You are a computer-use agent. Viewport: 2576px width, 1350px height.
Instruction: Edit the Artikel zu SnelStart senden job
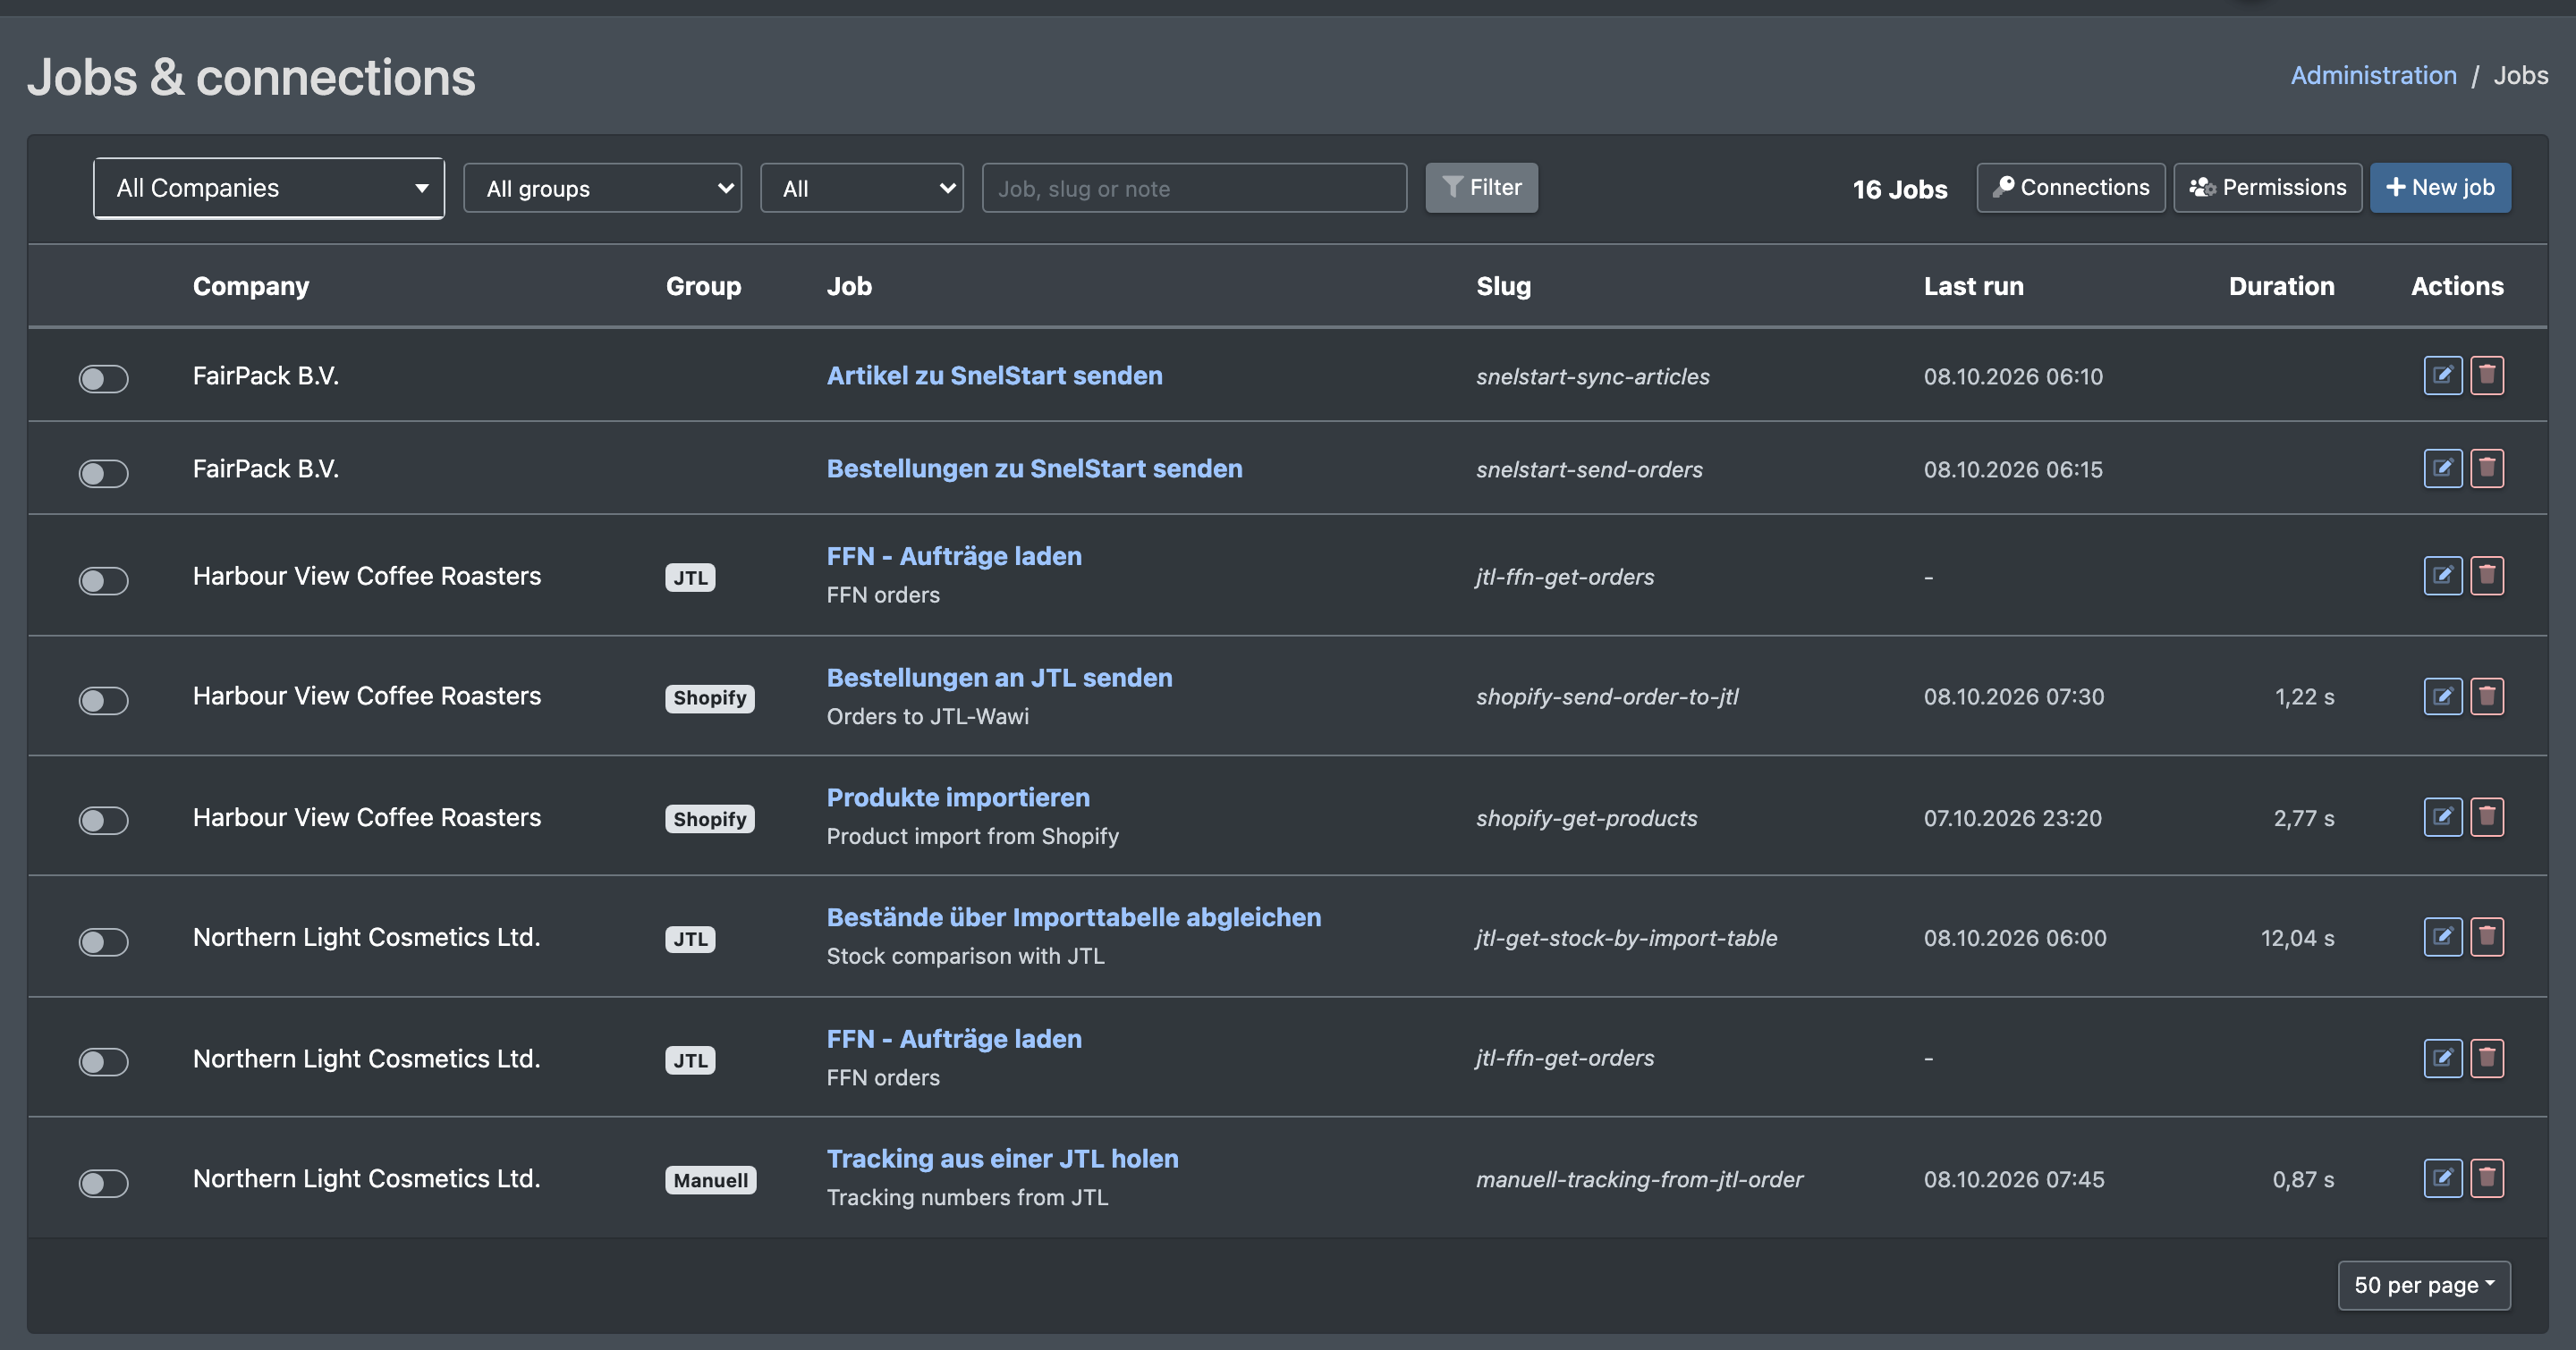(x=2442, y=375)
